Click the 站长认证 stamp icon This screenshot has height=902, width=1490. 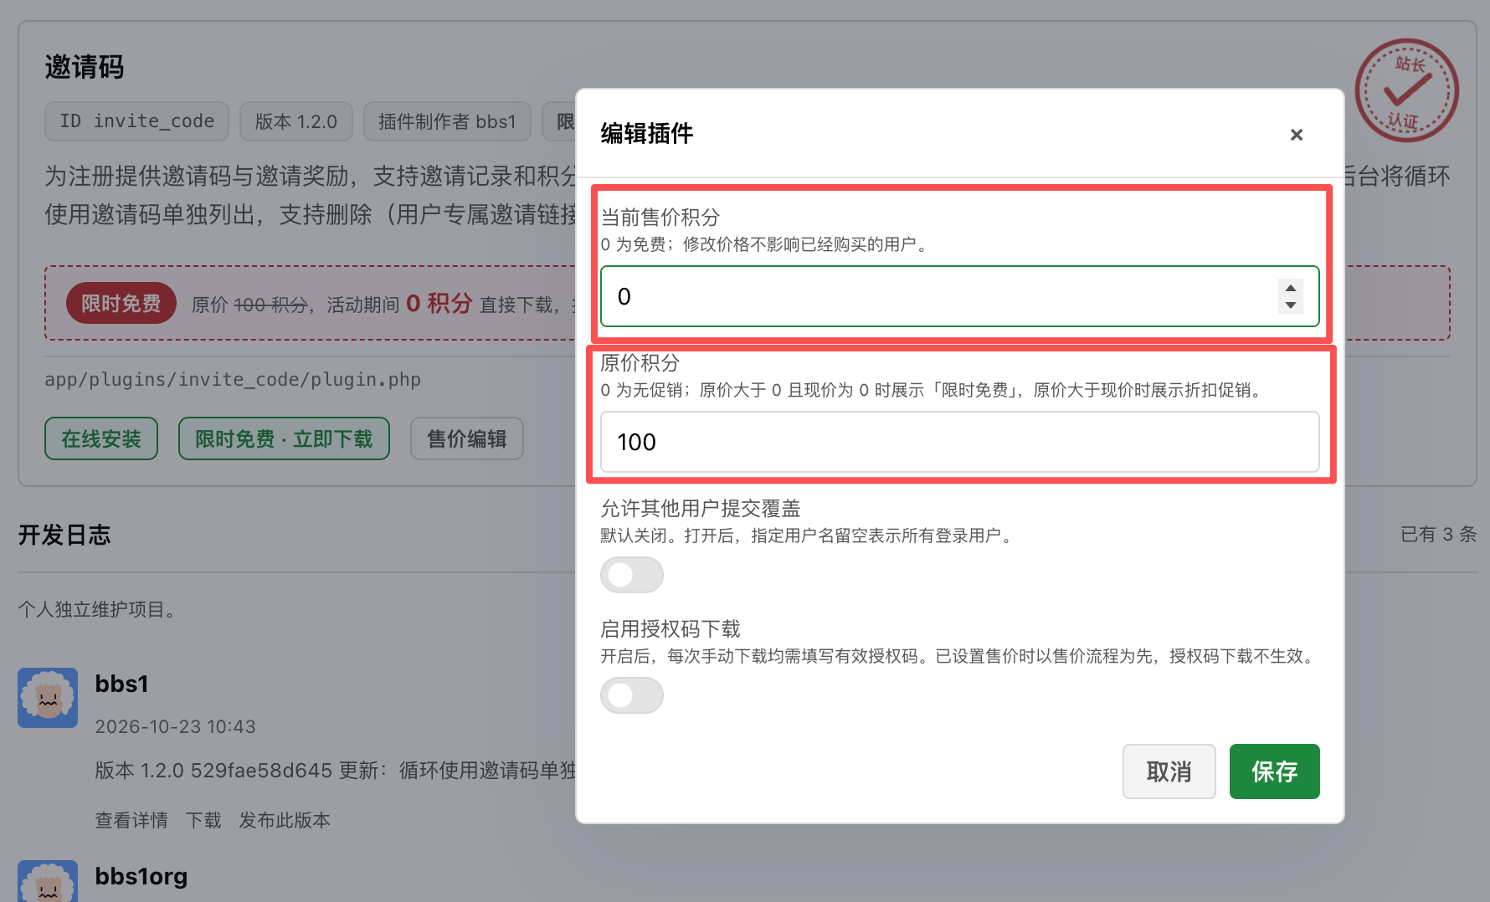tap(1406, 90)
